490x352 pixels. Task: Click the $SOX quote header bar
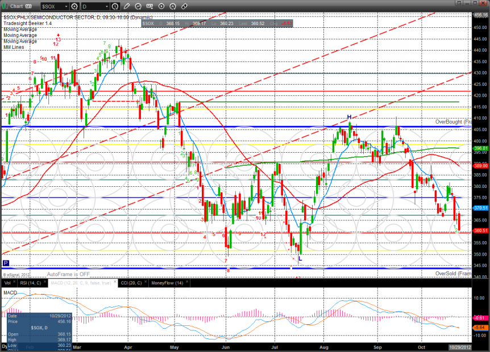217,23
